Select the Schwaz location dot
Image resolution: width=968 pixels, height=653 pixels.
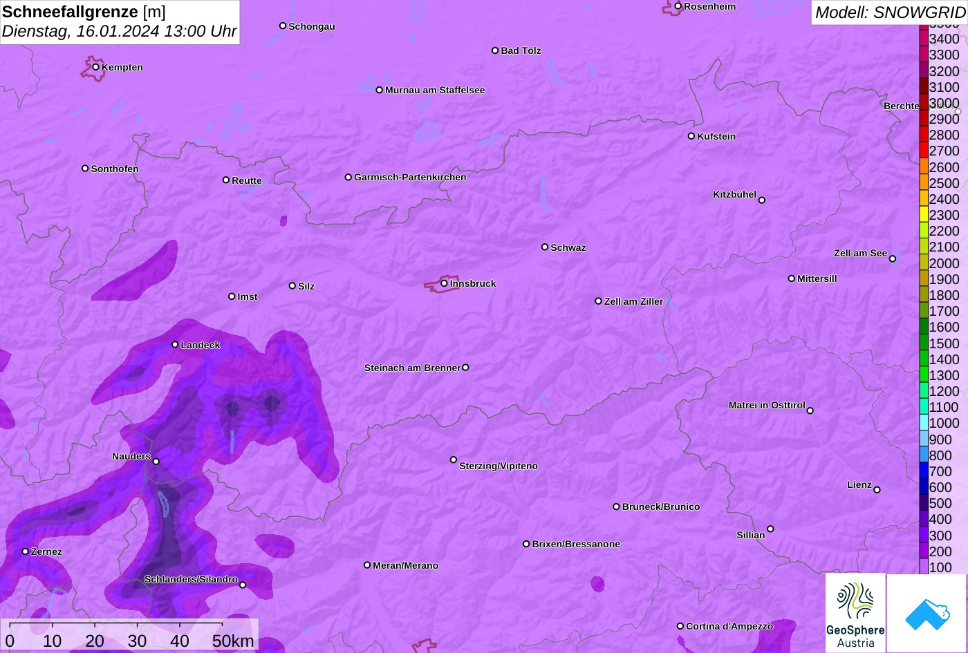tap(545, 247)
